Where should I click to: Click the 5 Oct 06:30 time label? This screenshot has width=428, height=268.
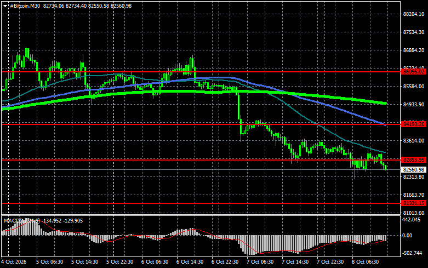[x=50, y=262]
